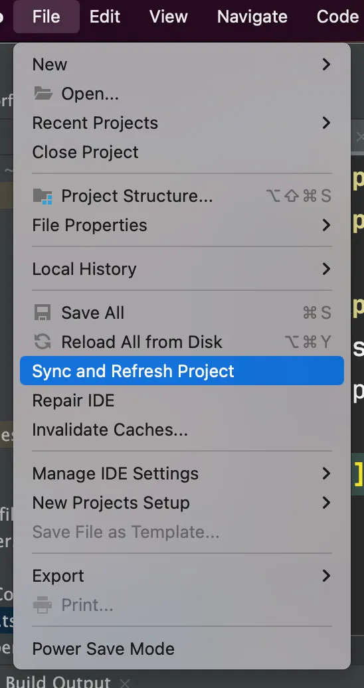Expand the Export submenu arrow
This screenshot has width=364, height=688.
(x=325, y=576)
